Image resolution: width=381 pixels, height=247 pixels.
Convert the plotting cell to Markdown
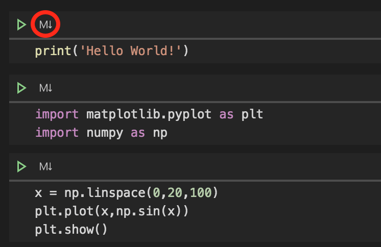point(46,166)
